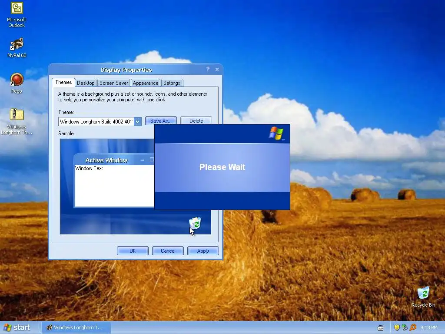The height and width of the screenshot is (334, 445).
Task: Click the Theme combo box text
Action: (96, 122)
